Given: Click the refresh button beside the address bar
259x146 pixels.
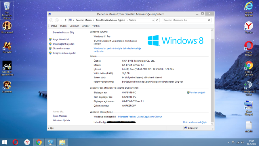Looking at the screenshot, I should click(157, 20).
